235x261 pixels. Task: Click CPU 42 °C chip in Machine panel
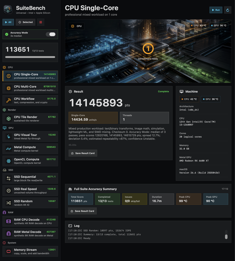pyautogui.click(x=189, y=99)
